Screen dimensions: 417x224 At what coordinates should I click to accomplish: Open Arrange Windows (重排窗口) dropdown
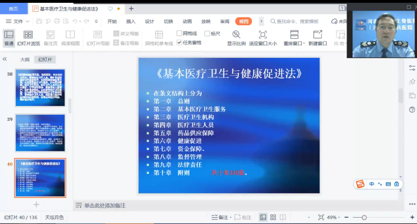pos(295,38)
